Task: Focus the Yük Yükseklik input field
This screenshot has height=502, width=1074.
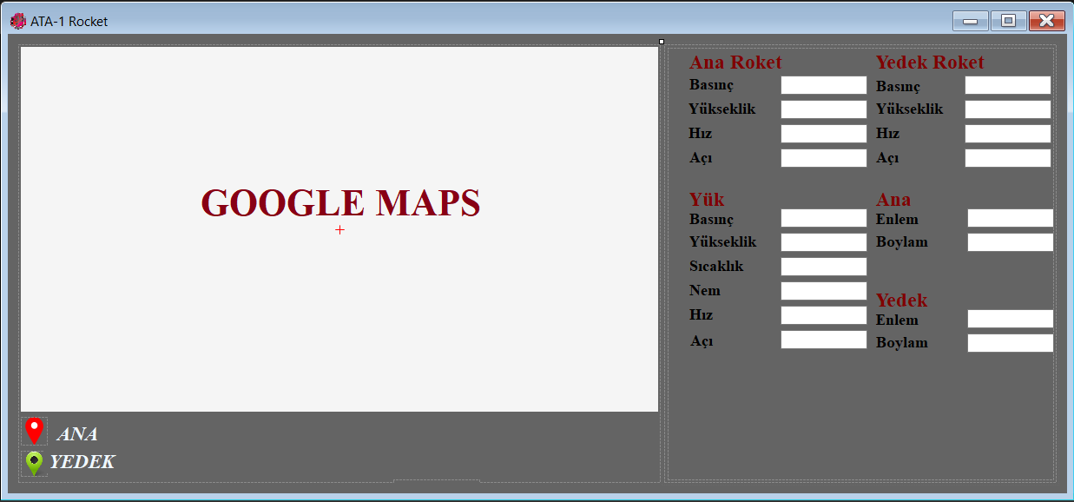Action: (824, 242)
